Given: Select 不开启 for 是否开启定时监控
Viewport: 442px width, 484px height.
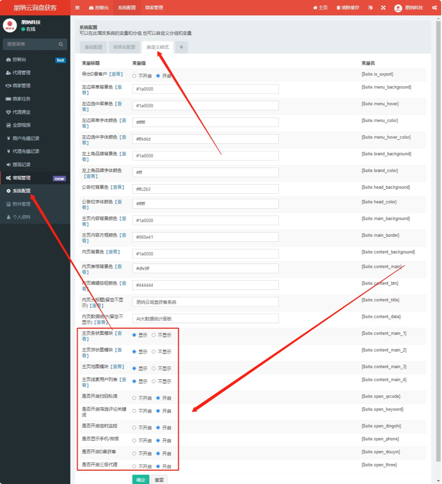Looking at the screenshot, I should click(134, 427).
